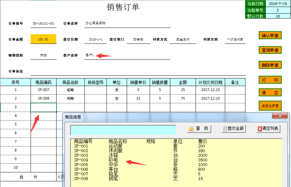Click the 删除单据 button
This screenshot has width=291, height=187.
270,65
